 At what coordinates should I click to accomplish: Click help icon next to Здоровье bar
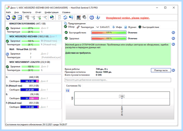173,38
